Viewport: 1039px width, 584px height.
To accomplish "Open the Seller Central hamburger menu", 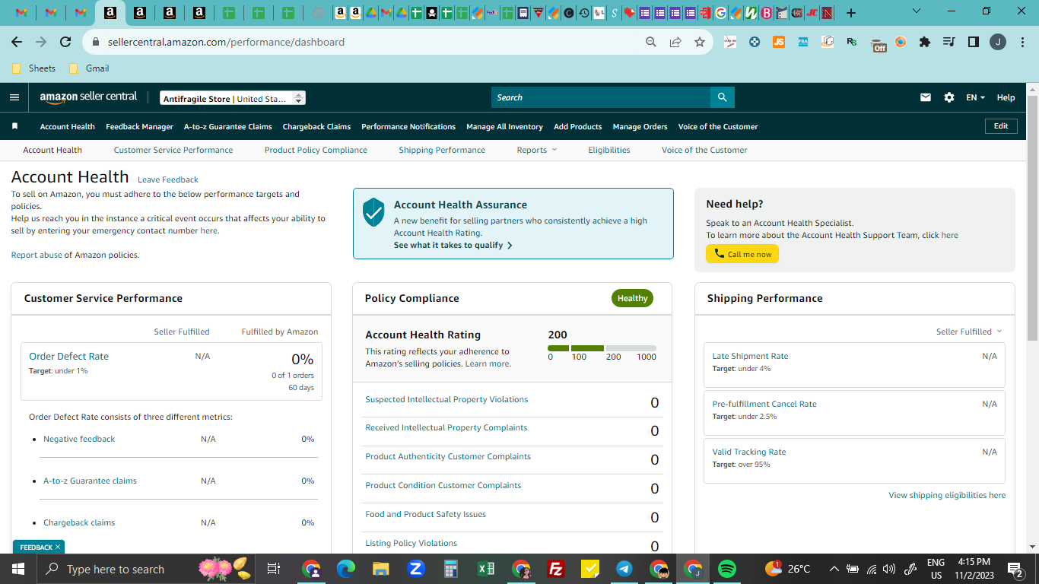I will pyautogui.click(x=14, y=97).
